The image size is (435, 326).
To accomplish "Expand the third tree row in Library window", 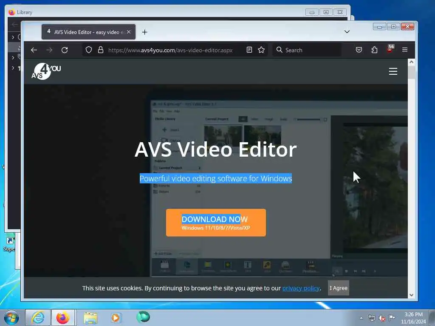I will coord(13,58).
